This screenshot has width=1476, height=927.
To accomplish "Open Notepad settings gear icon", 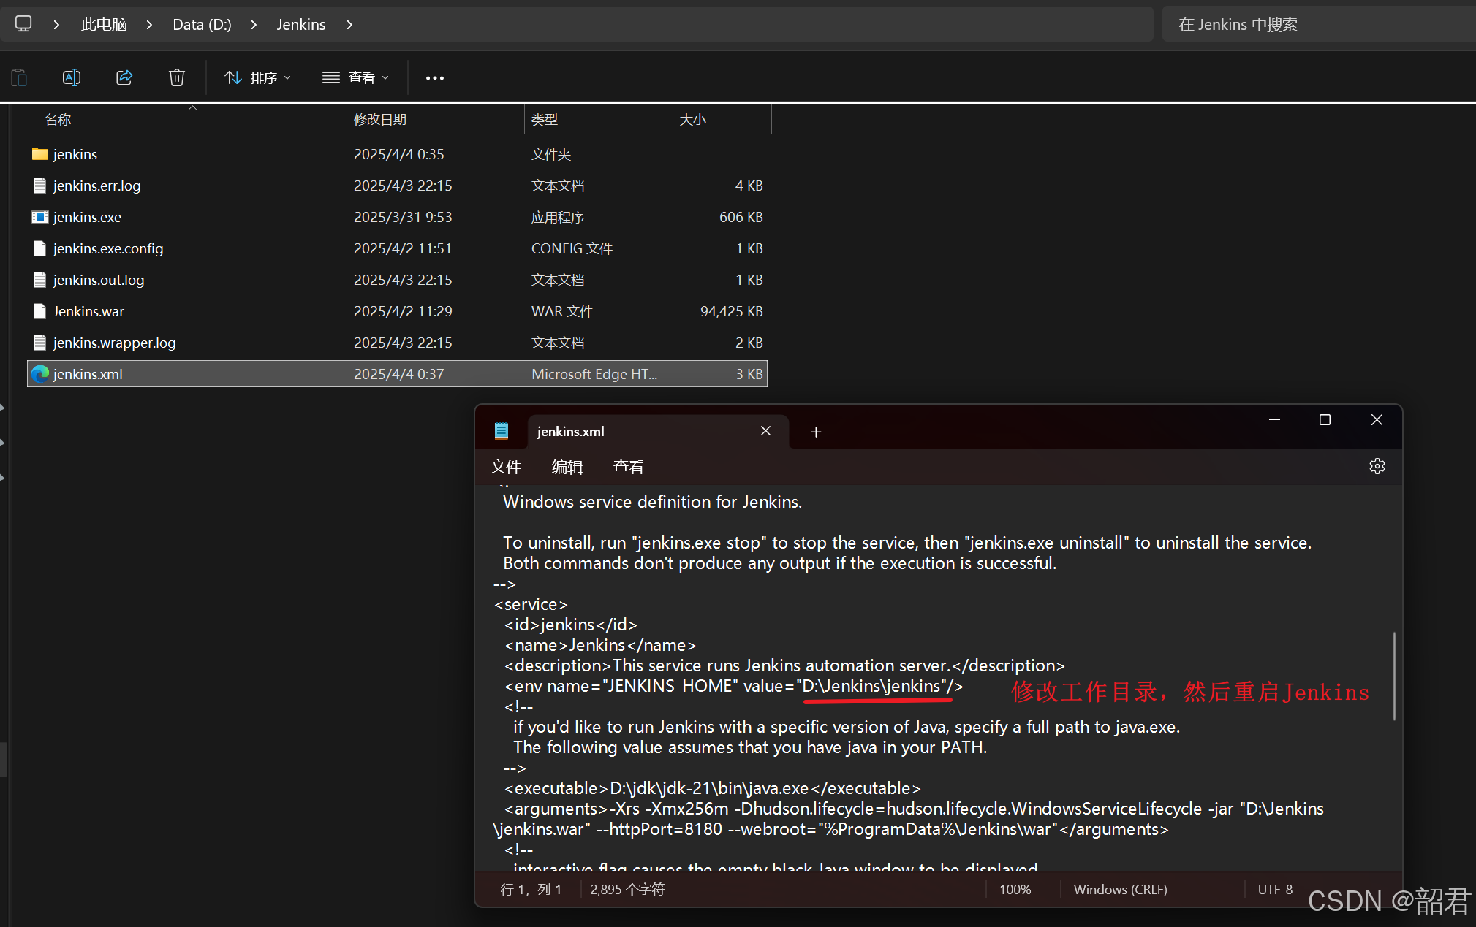I will click(1377, 467).
